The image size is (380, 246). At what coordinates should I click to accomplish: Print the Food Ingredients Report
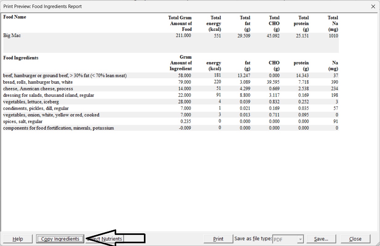click(x=218, y=239)
